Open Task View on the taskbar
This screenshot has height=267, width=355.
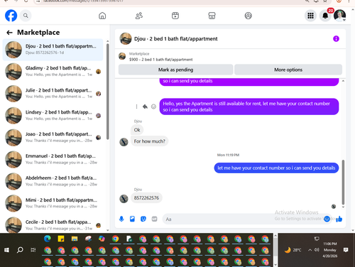33,250
